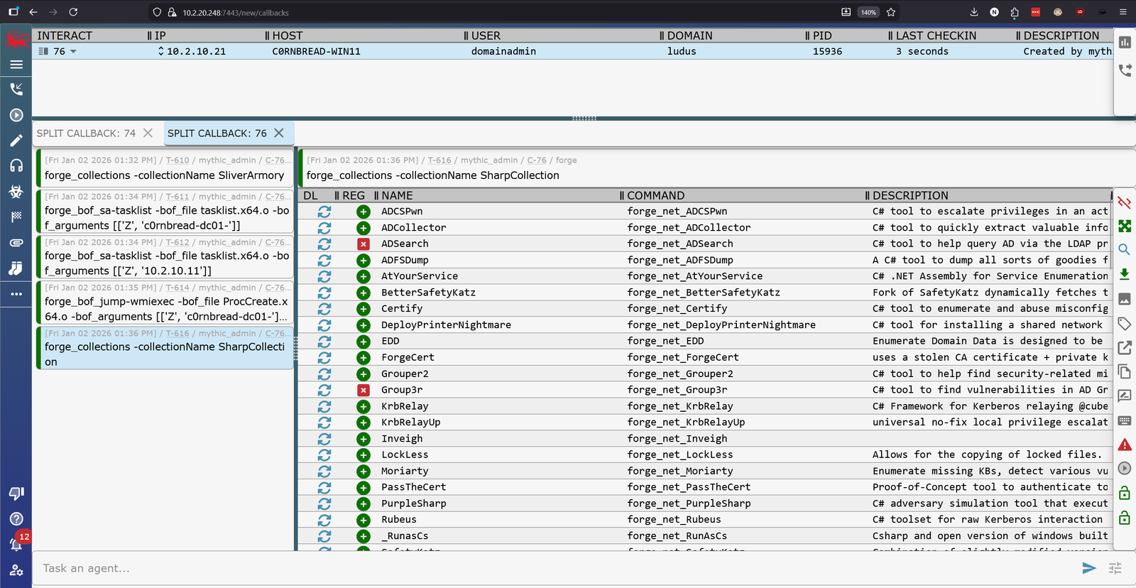
Task: Click the pencil edit icon in left sidebar
Action: click(x=16, y=141)
